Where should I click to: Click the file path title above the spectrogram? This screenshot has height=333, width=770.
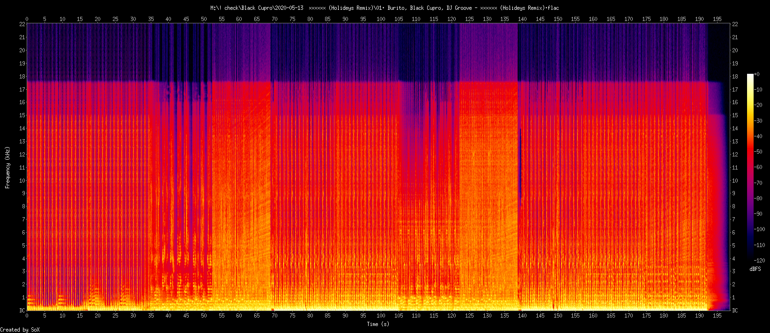tap(385, 8)
